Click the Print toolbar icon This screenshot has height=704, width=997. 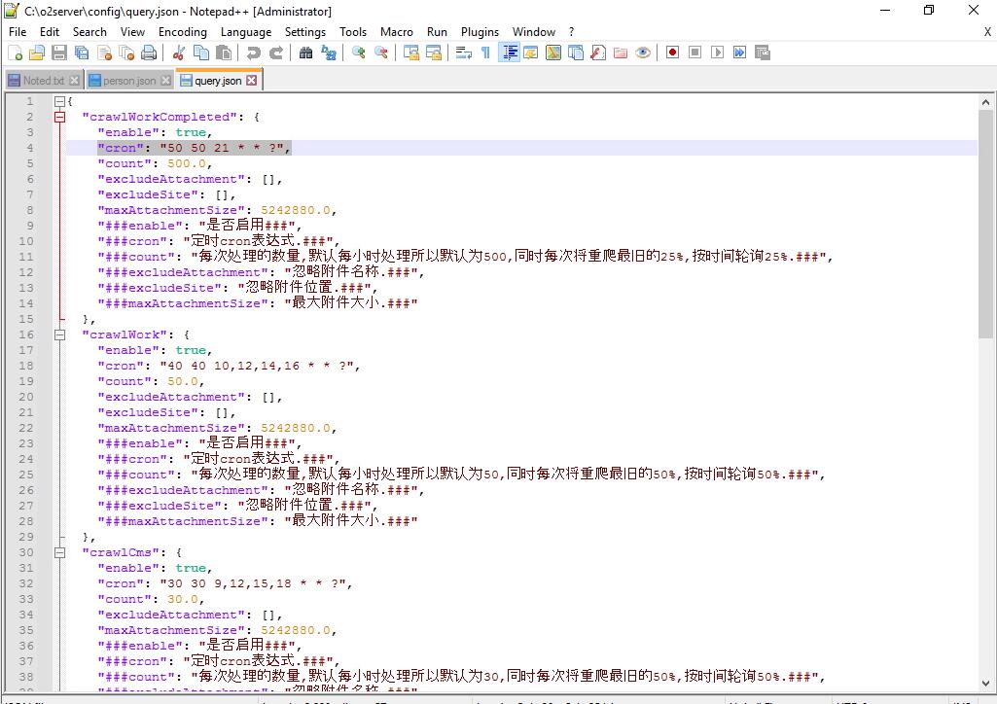point(149,53)
